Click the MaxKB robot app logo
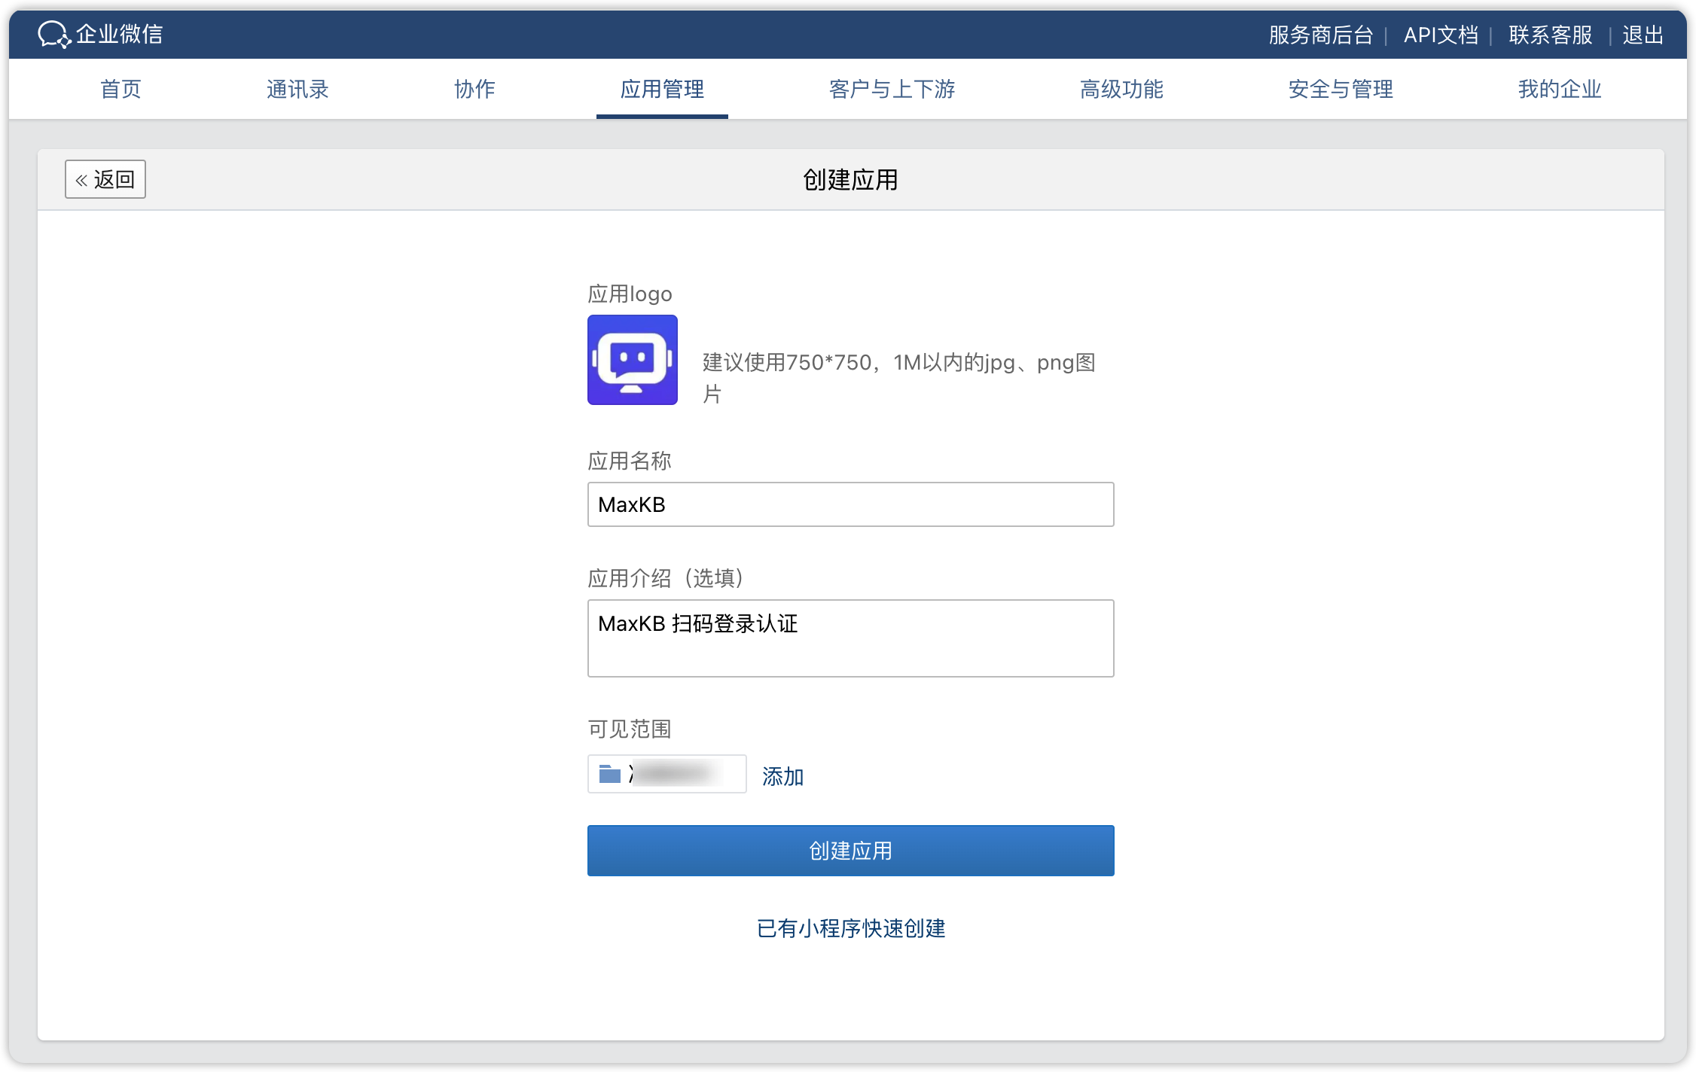 [632, 360]
